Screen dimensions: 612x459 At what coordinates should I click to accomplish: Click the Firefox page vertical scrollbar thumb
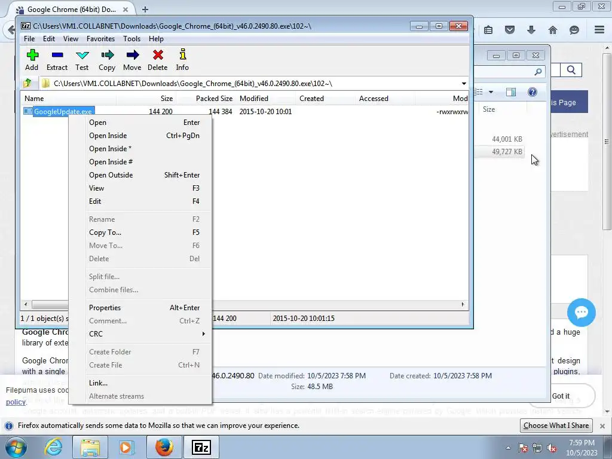point(606,141)
